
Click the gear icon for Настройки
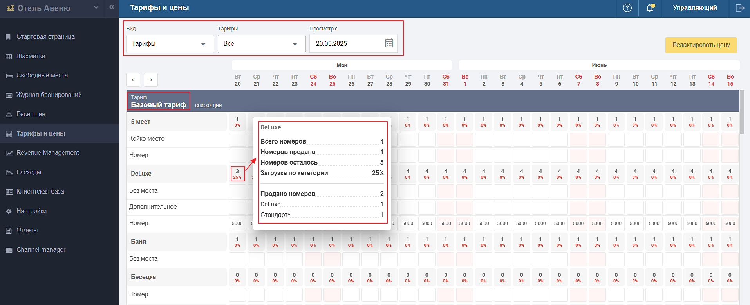[9, 211]
